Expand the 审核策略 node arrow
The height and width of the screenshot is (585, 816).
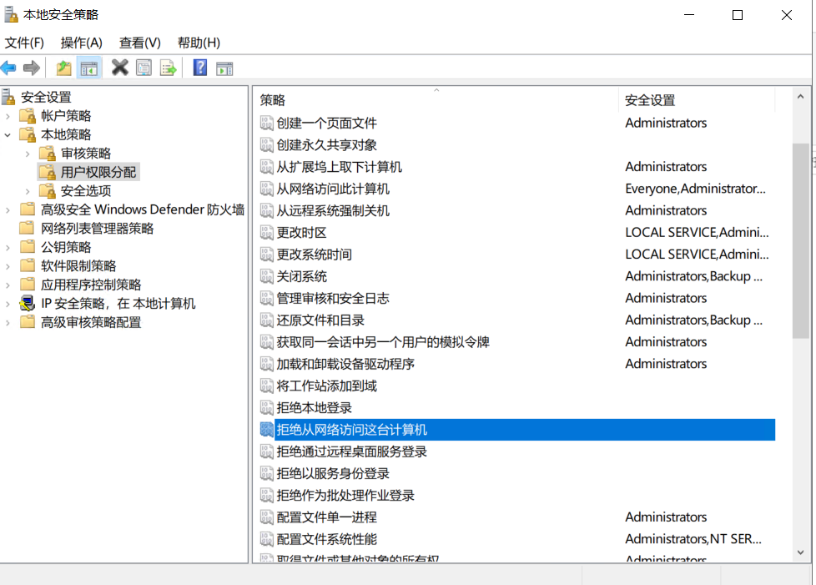[x=28, y=154]
